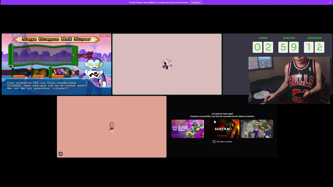The image size is (333, 187).
Task: Select the salmon colored participant tile
Action: (112, 127)
